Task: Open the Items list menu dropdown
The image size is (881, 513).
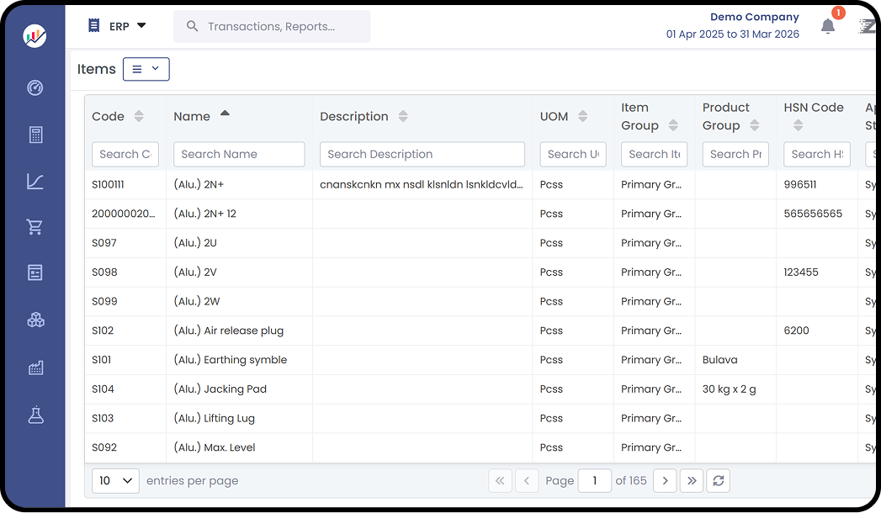Action: tap(146, 69)
